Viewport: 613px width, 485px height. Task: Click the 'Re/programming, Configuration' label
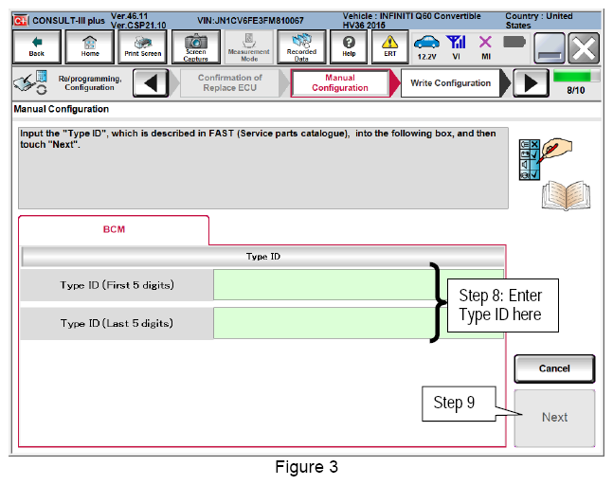90,82
